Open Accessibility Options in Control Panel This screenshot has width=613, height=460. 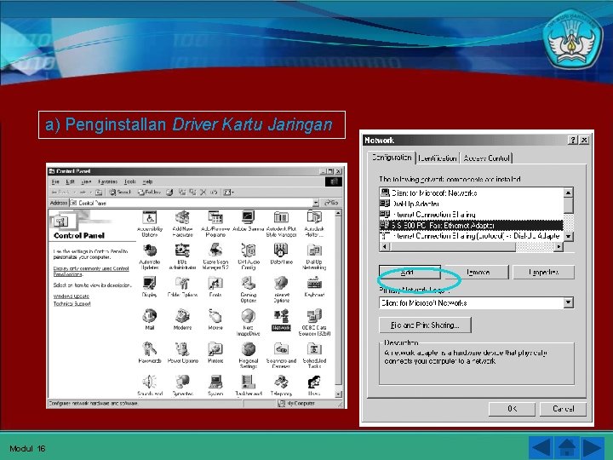(149, 224)
